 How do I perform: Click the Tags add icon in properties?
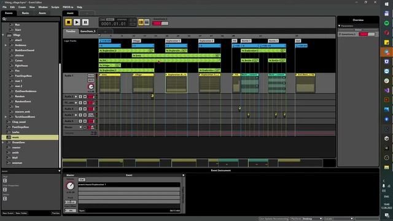5,180
